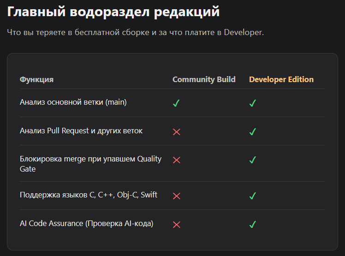
Task: Click red cross for Pull Request analysis
Action: pos(177,132)
